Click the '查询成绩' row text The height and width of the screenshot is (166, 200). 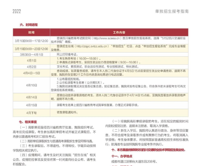pos(118,73)
